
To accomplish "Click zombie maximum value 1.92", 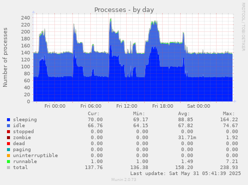I will pyautogui.click(x=232, y=138).
